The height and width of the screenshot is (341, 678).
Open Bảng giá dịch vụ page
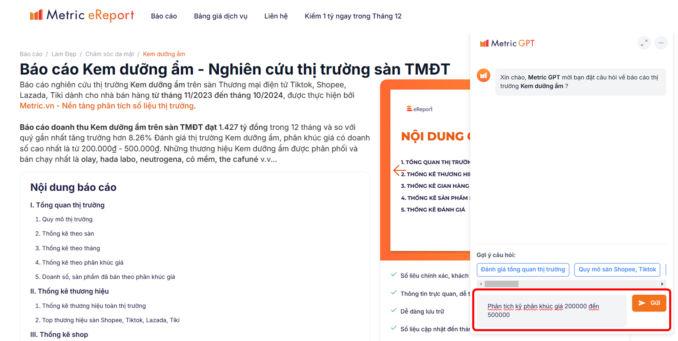[220, 16]
